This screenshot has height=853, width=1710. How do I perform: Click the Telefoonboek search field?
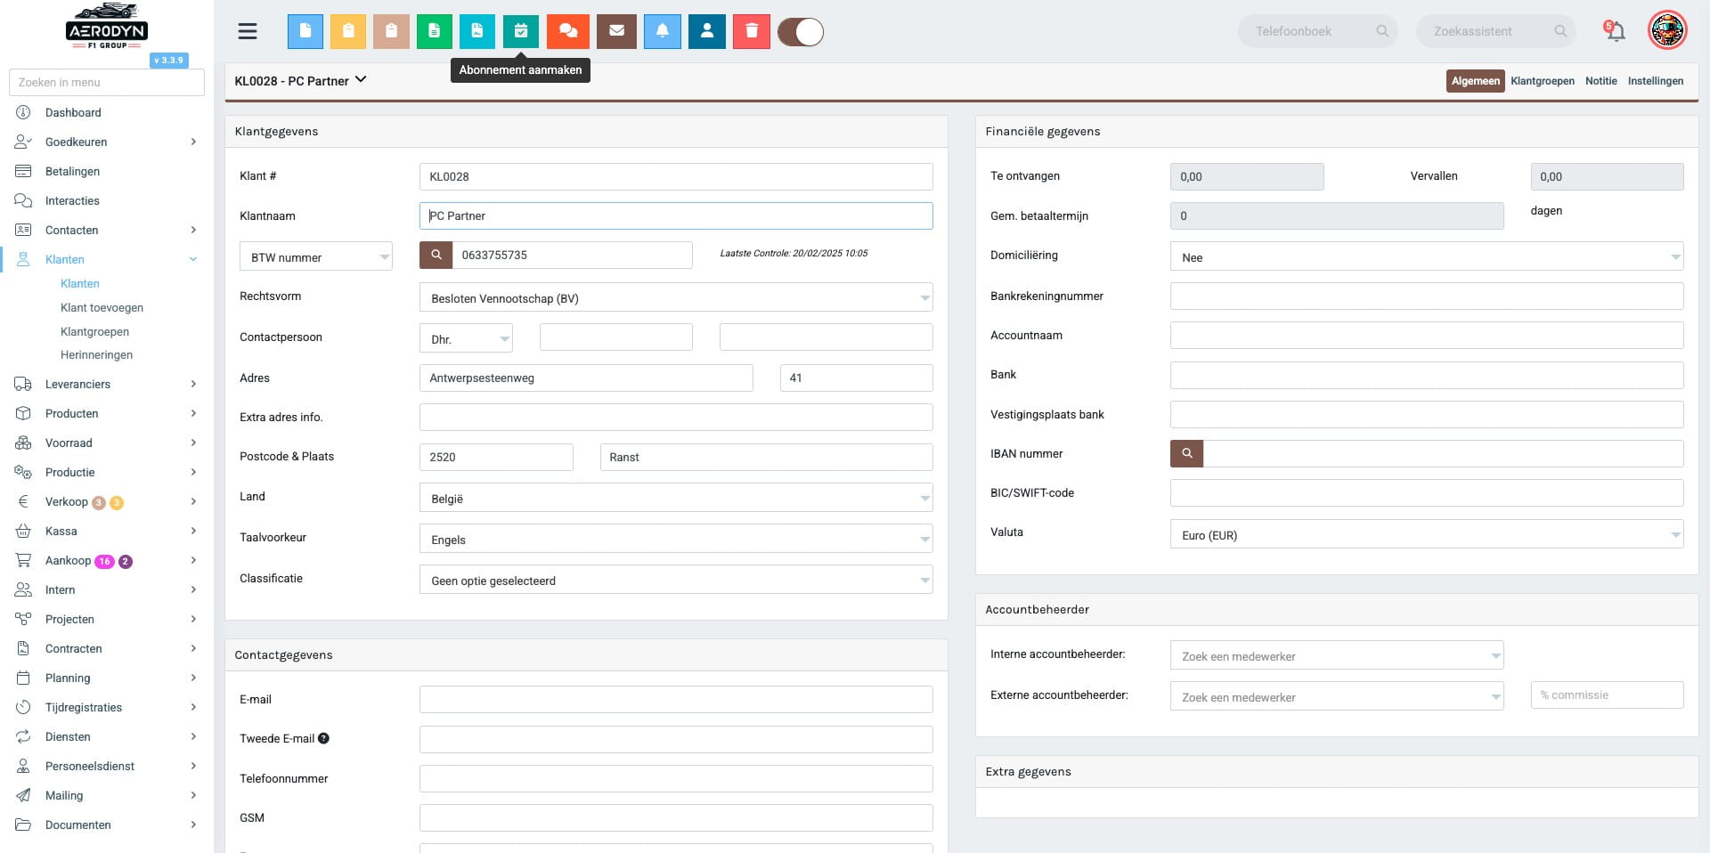click(1317, 31)
